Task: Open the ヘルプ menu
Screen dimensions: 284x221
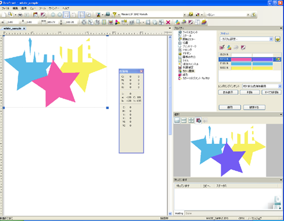Action: (x=66, y=8)
